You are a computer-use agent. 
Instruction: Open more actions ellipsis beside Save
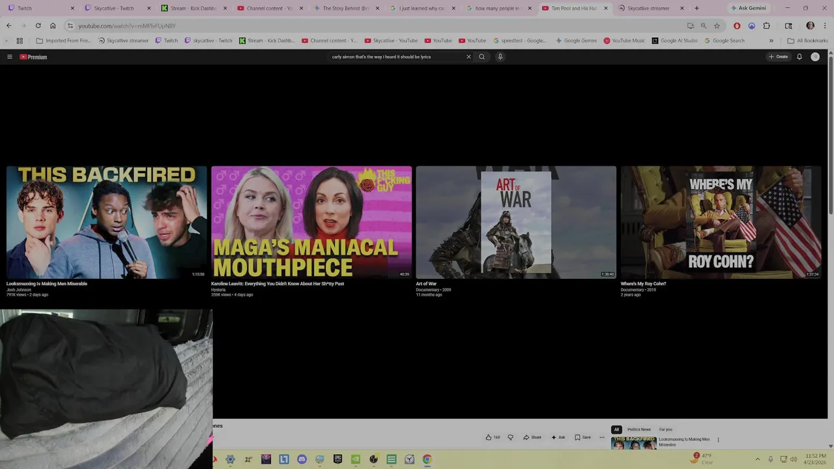click(x=602, y=437)
